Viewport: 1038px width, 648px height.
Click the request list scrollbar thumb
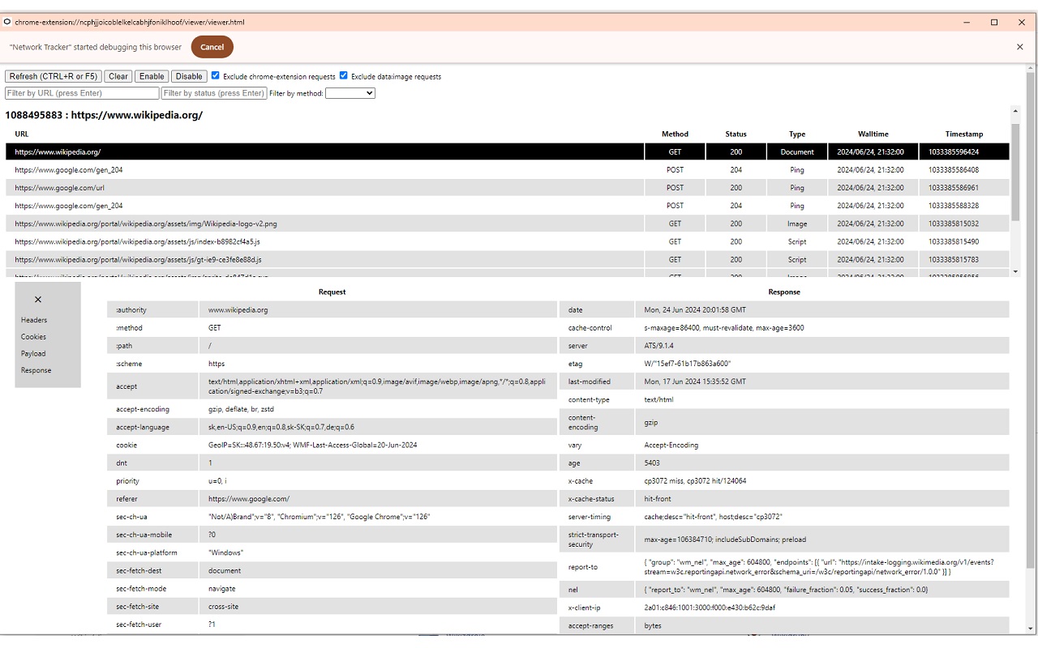click(x=1015, y=172)
